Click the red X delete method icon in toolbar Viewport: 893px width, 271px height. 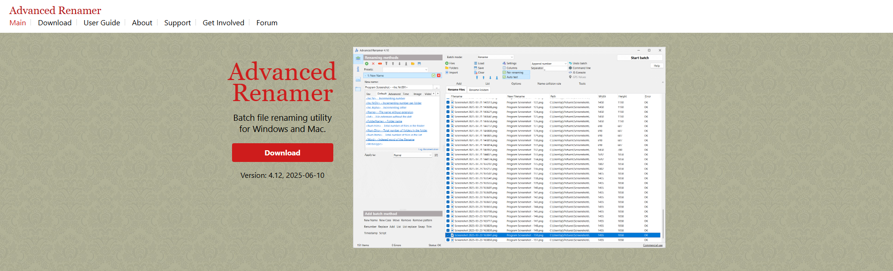(373, 64)
